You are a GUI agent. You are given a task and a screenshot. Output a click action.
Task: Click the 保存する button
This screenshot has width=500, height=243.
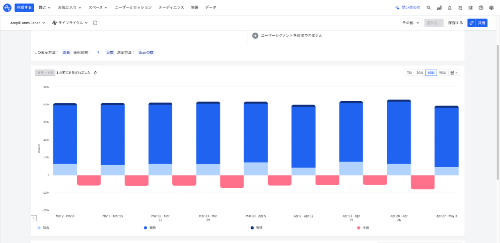coord(455,23)
